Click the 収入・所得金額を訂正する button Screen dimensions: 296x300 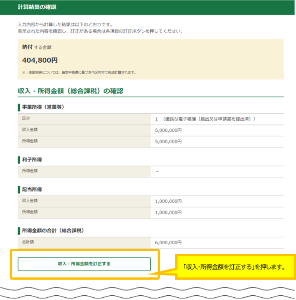point(84,264)
